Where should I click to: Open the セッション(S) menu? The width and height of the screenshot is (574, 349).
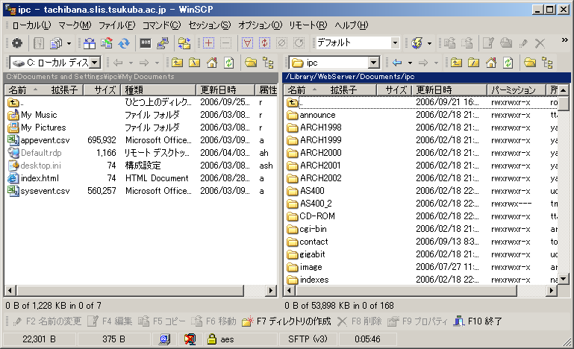point(210,25)
